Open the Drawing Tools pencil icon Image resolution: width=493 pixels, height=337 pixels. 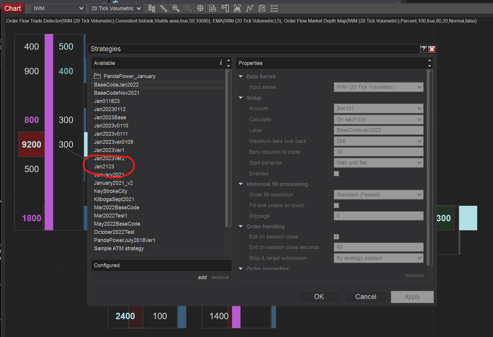pos(164,8)
